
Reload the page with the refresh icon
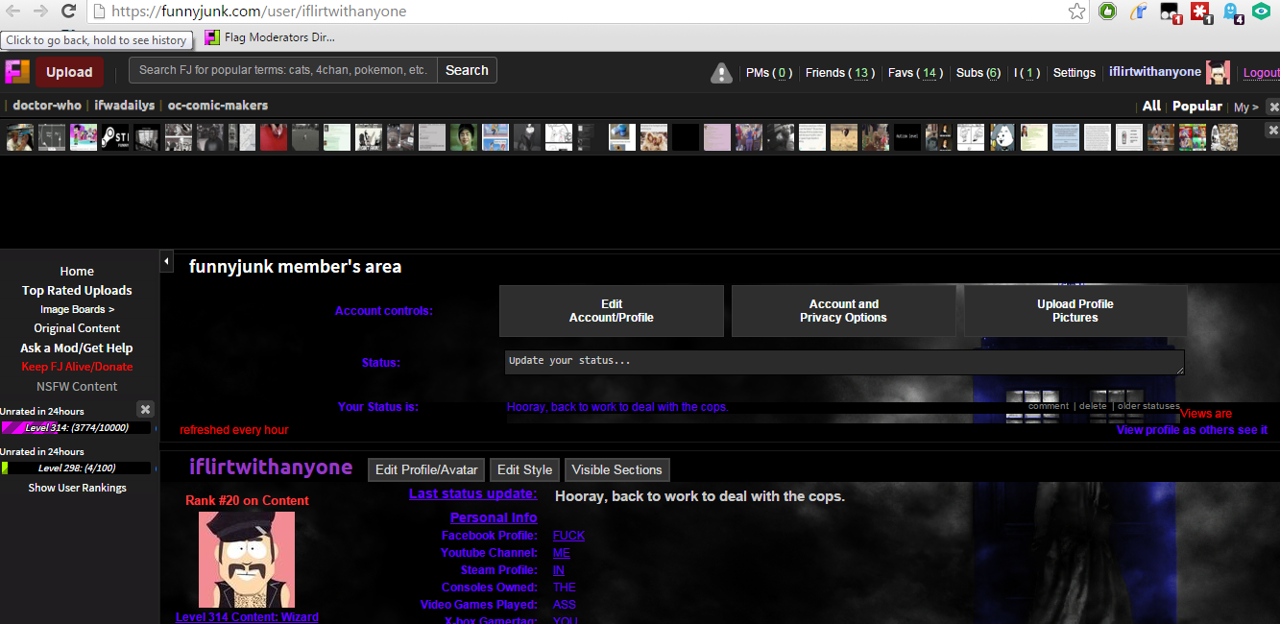[68, 12]
